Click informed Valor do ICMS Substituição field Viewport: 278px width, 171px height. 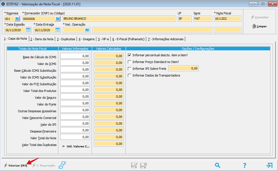(75, 76)
